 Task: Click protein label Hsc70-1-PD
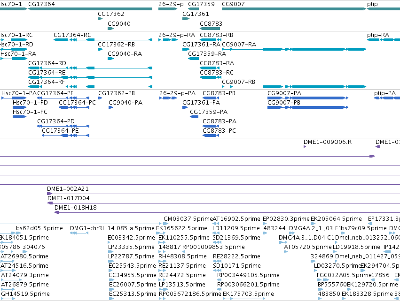[x=30, y=103]
